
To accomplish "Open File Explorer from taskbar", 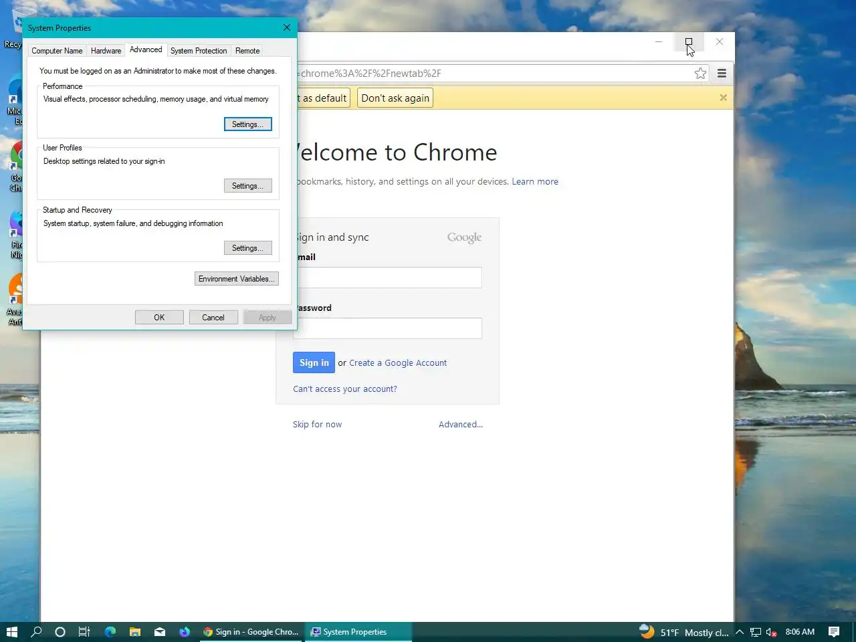I will tap(134, 631).
